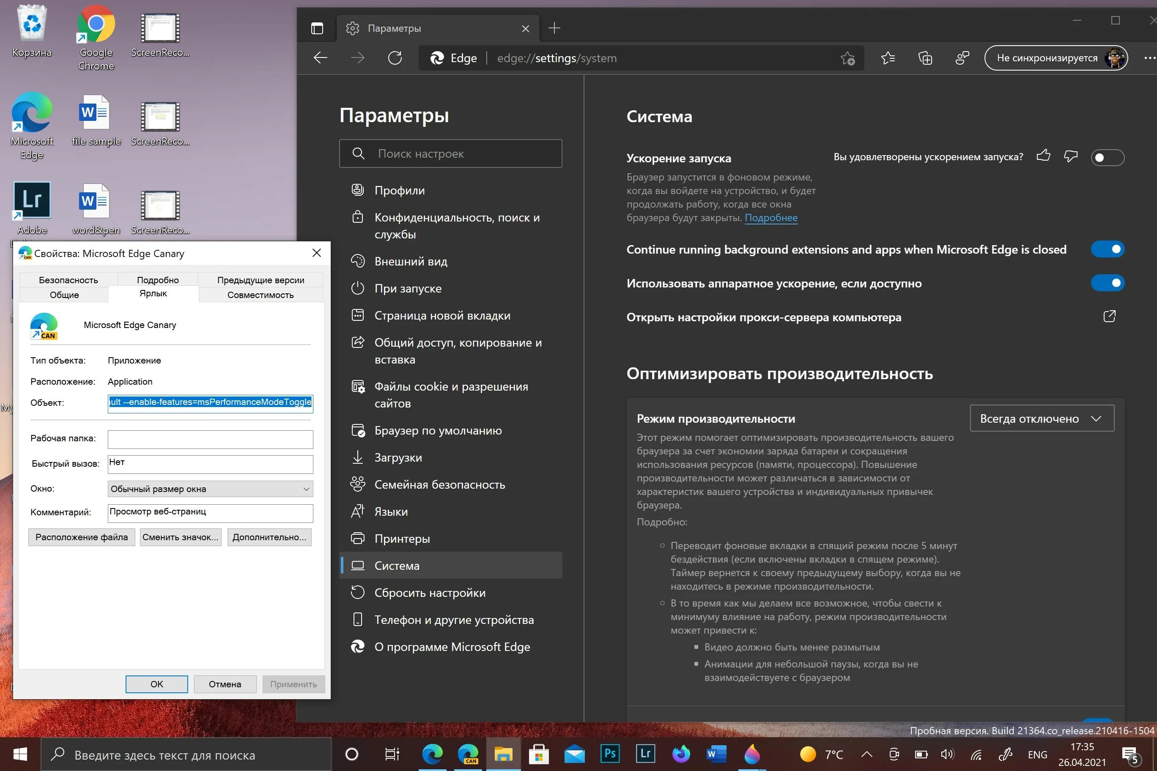The height and width of the screenshot is (771, 1157).
Task: Show hidden system tray icons chevron
Action: [867, 754]
